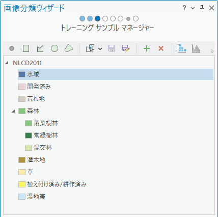
Task: Collapse the NLCD2011 schema tree
Action: coord(7,63)
